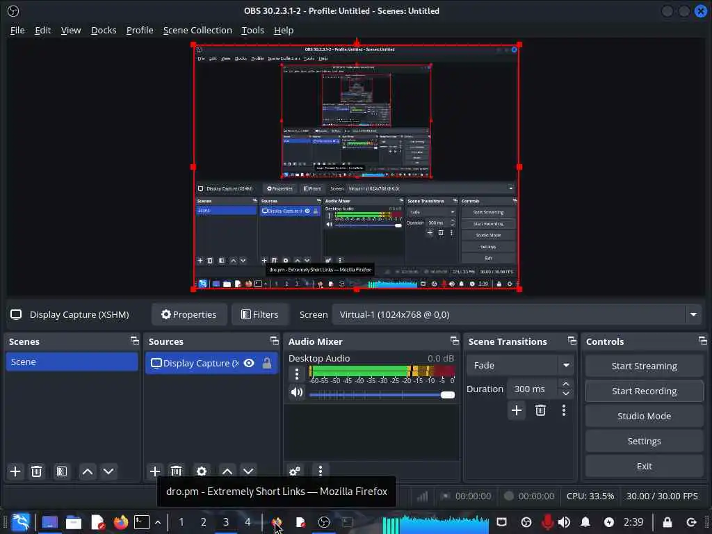712x534 pixels.
Task: Open Kali applications menu in taskbar
Action: tap(21, 522)
